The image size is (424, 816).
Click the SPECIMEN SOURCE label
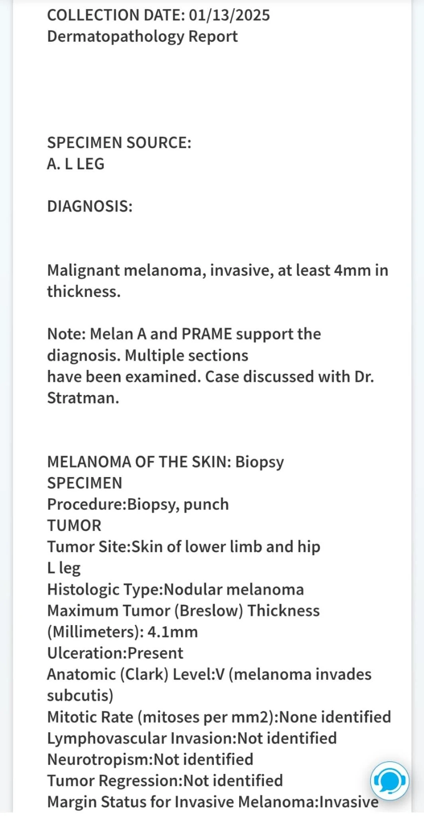119,143
